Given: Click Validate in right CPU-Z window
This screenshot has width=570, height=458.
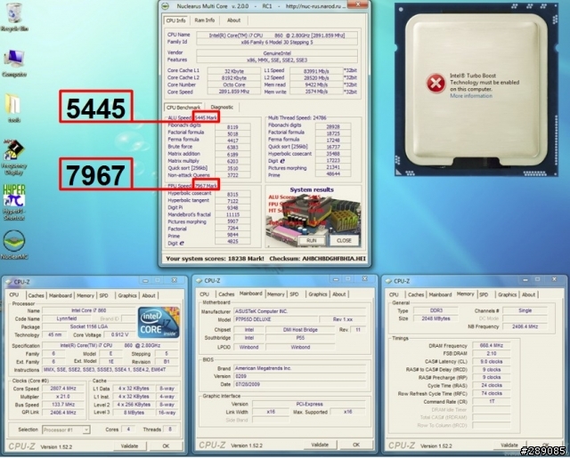Looking at the screenshot, I should point(509,445).
